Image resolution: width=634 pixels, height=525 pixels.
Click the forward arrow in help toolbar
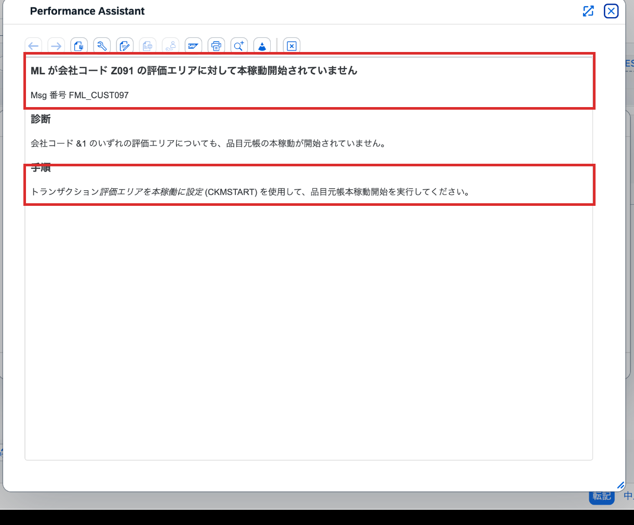point(56,46)
